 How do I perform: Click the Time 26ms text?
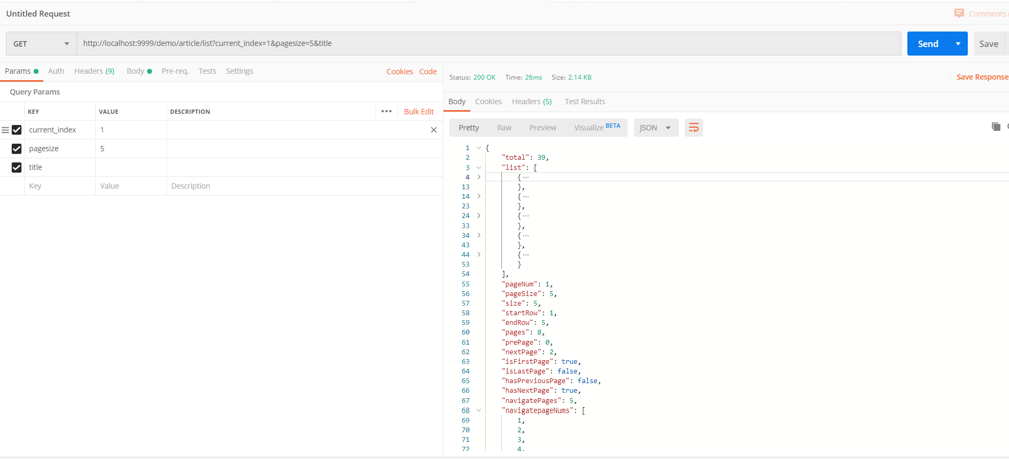click(x=524, y=77)
